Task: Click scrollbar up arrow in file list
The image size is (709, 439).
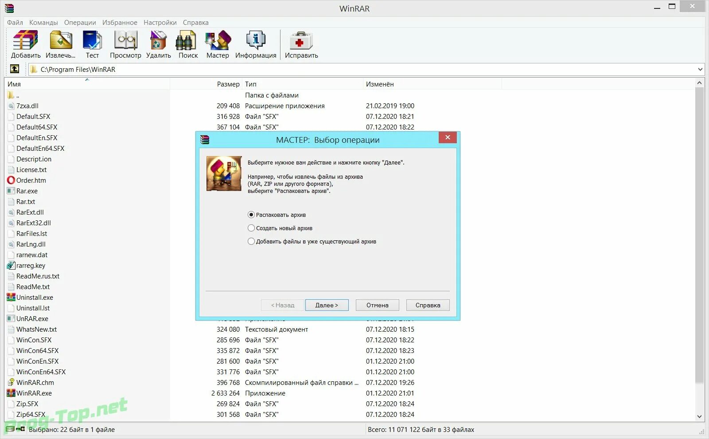Action: [700, 83]
